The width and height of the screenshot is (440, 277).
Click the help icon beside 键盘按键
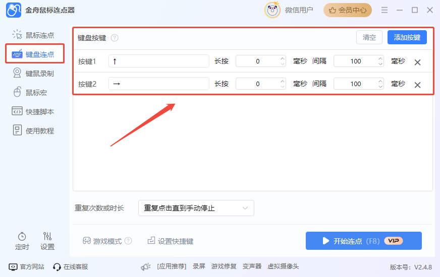115,38
